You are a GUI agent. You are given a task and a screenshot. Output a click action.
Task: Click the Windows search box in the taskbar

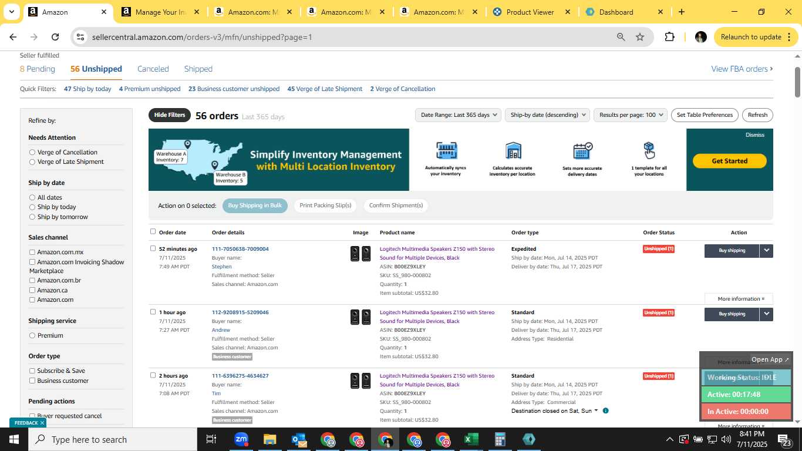[x=113, y=439]
